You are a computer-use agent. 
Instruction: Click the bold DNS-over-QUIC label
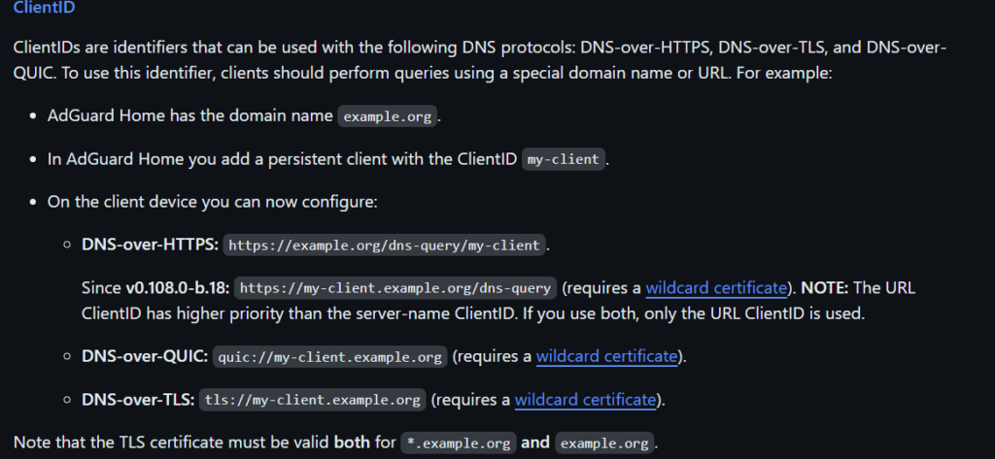(x=145, y=356)
